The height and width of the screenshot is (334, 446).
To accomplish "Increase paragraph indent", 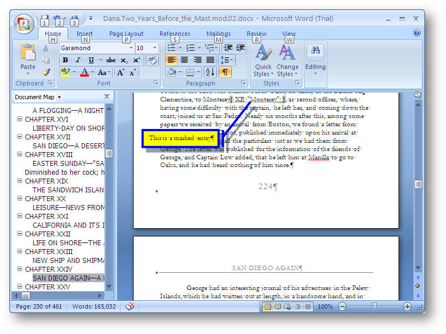I will [x=240, y=48].
